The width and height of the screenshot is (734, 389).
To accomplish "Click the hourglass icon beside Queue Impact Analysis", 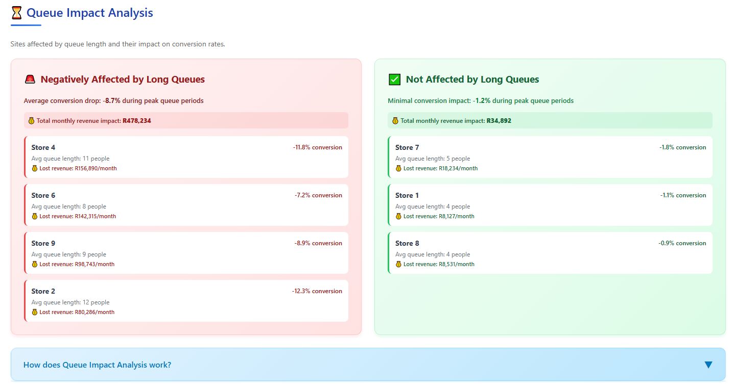I will tap(17, 13).
